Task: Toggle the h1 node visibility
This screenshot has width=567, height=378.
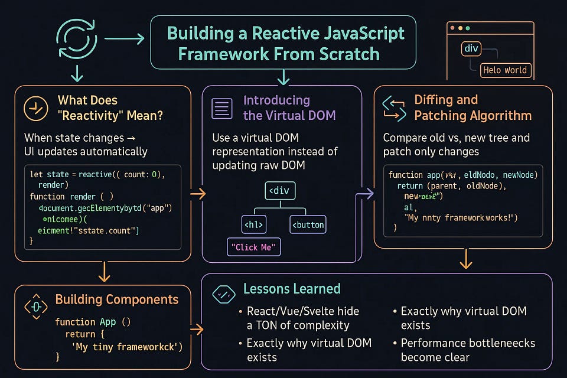Action: (x=253, y=224)
